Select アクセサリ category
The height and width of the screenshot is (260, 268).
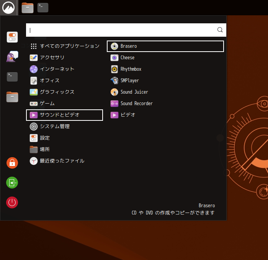point(64,57)
